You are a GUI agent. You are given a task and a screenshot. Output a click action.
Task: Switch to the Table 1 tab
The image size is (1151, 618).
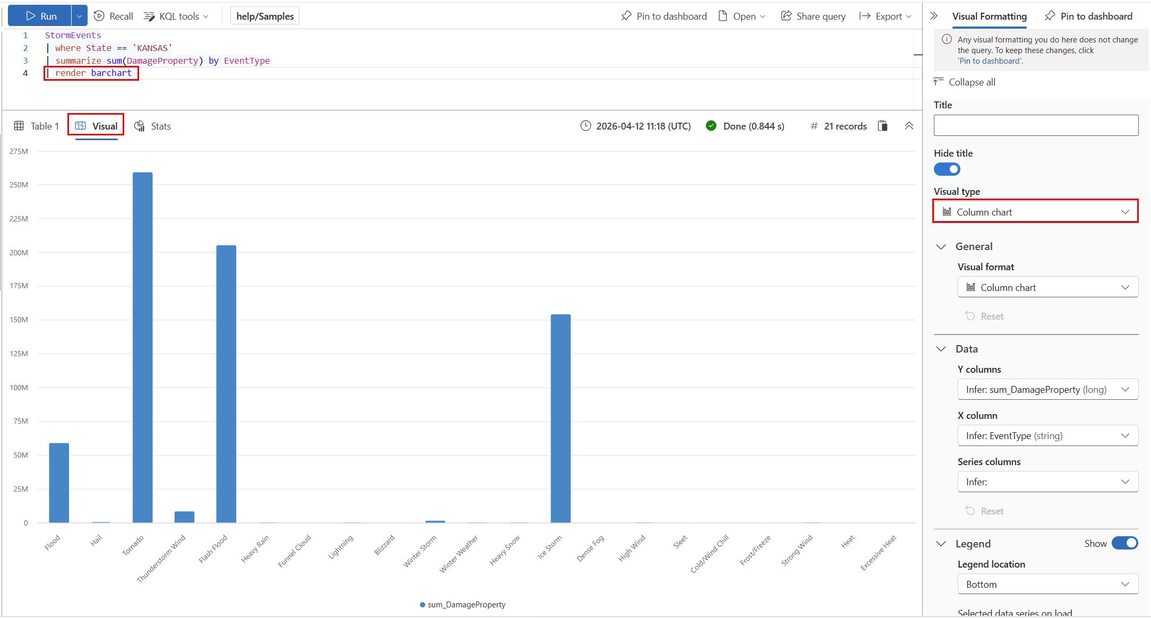(36, 126)
